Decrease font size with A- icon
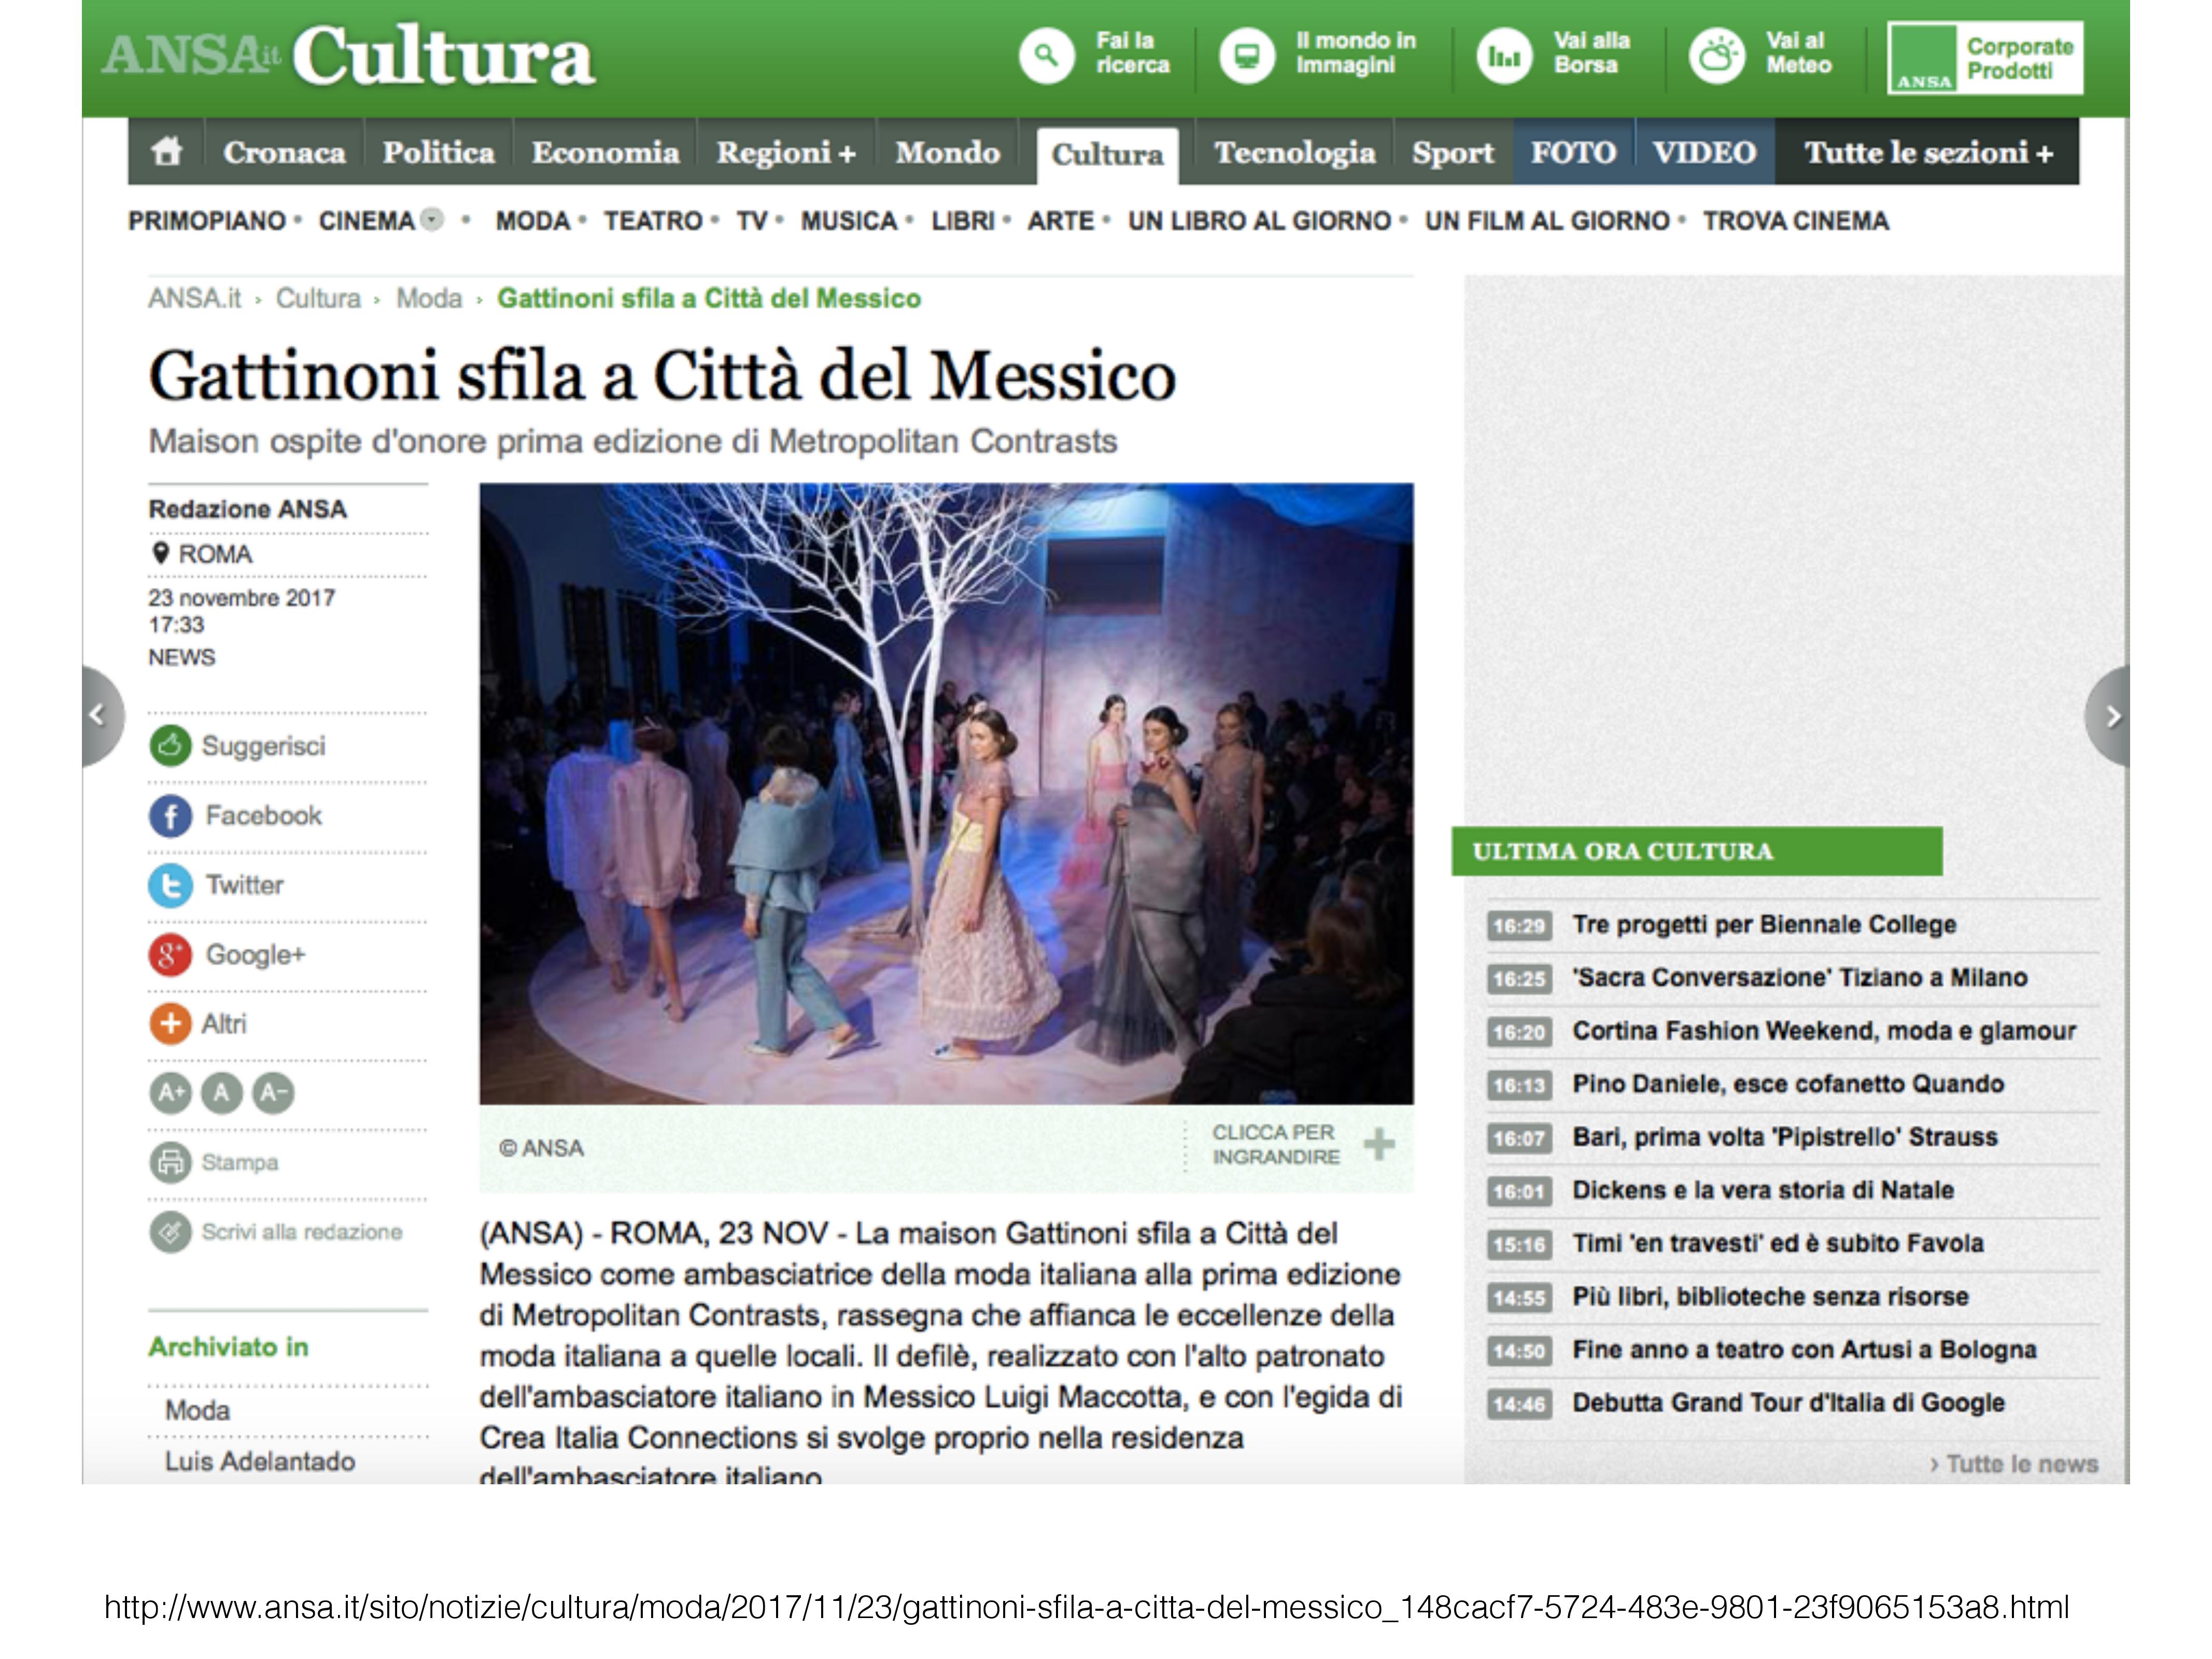 pos(273,1093)
